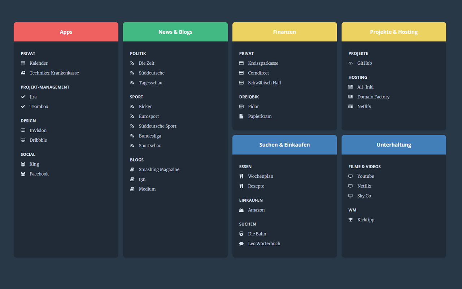Screen dimensions: 462x289
Task: Open the Domain Factory hosting link
Action: coord(373,97)
